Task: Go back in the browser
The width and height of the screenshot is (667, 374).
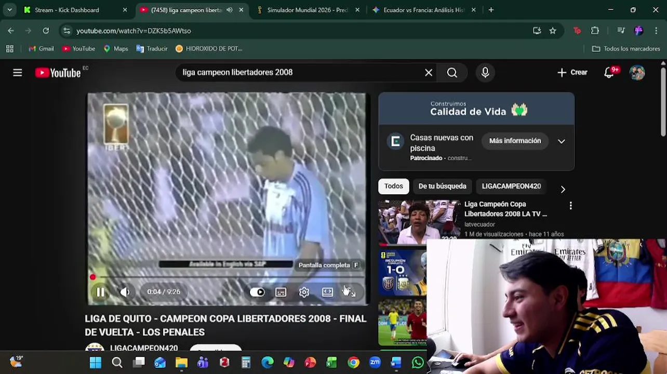Action: (x=11, y=31)
